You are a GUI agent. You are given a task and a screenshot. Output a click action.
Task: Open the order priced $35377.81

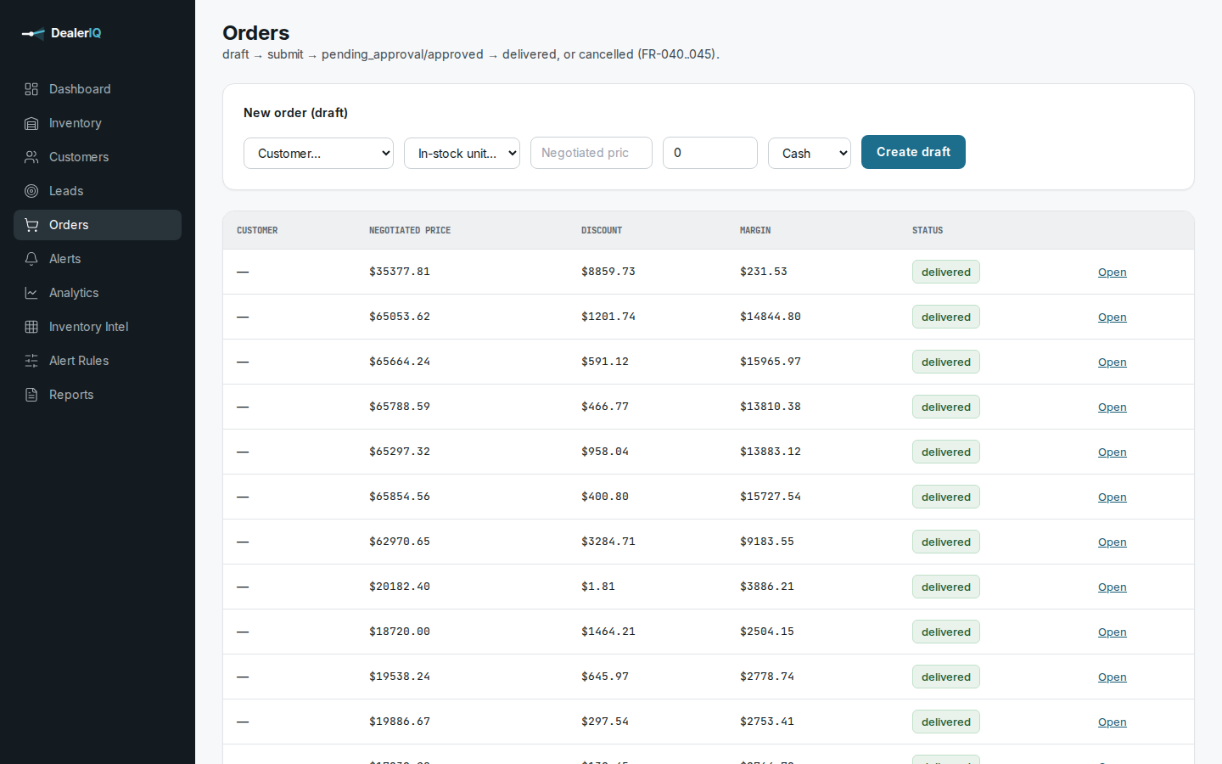(x=1112, y=272)
